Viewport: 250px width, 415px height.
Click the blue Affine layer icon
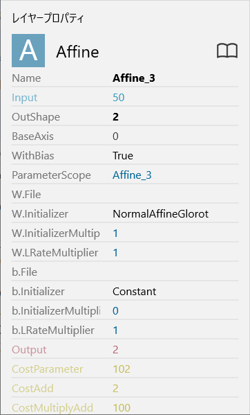(x=28, y=51)
